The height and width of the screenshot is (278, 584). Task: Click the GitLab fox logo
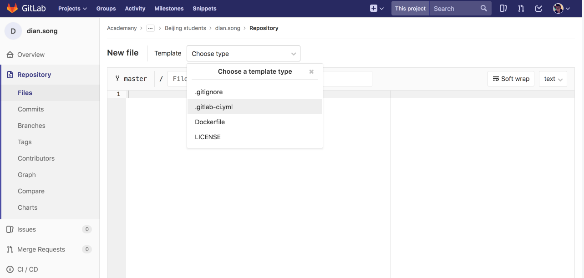tap(12, 8)
